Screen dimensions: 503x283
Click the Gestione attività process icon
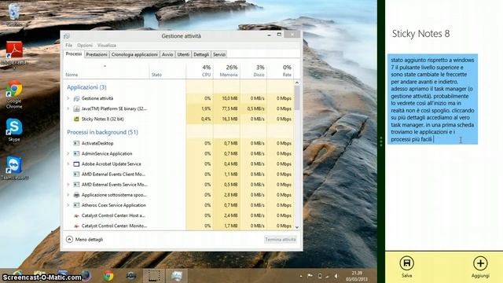(76, 98)
